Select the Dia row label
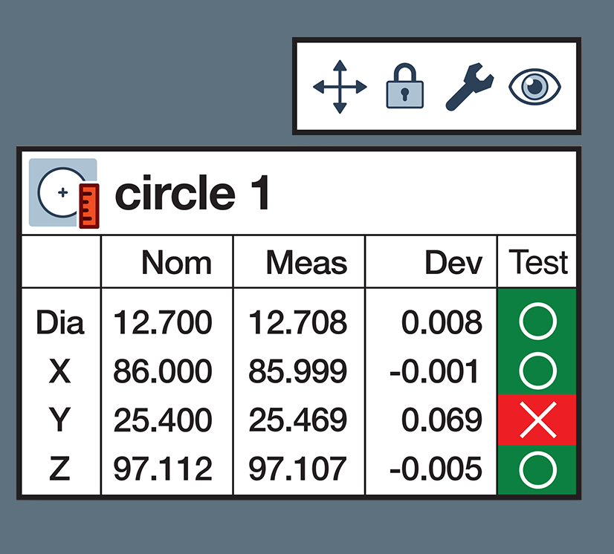The image size is (614, 554). (x=60, y=323)
